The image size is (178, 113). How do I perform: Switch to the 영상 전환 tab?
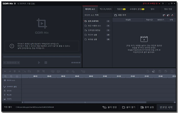[168, 9]
